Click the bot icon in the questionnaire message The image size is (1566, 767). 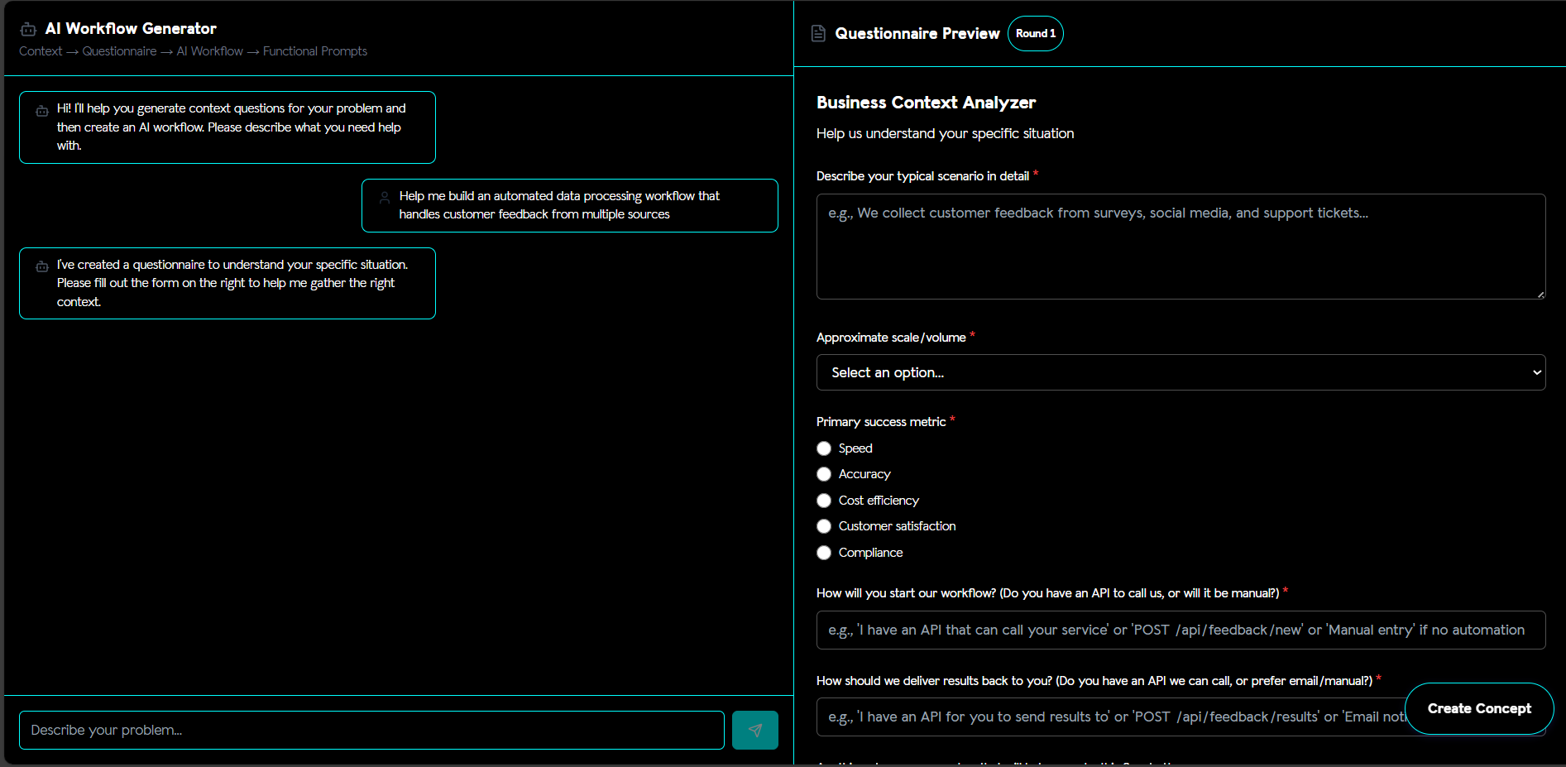tap(42, 266)
